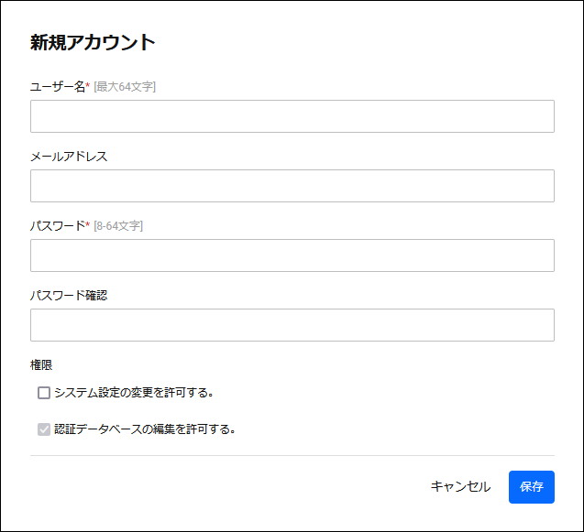Click the required asterisk next to パスワード
This screenshot has width=584, height=532.
click(x=88, y=224)
